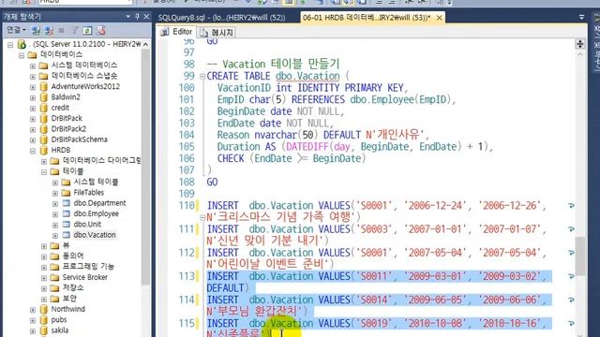Click the word-wrap arrow glyph on line 110

point(571,206)
